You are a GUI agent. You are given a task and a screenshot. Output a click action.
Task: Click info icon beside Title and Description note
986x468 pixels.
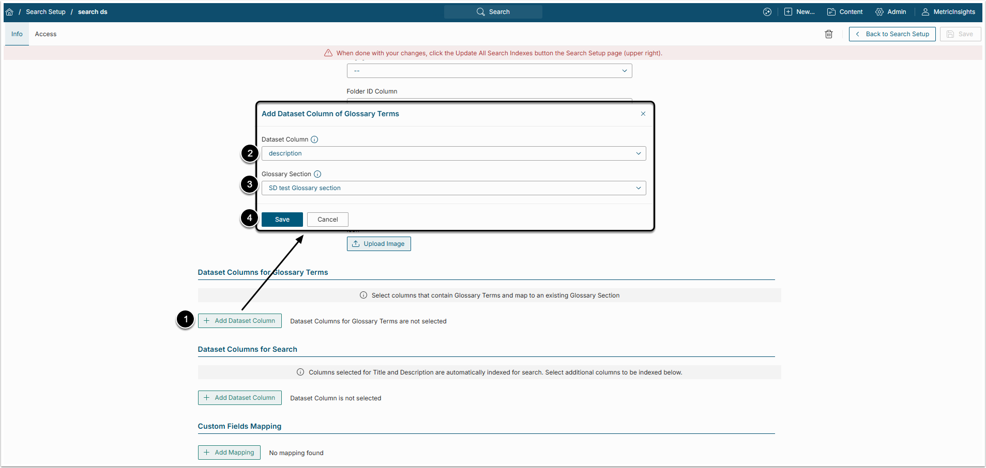(x=300, y=372)
